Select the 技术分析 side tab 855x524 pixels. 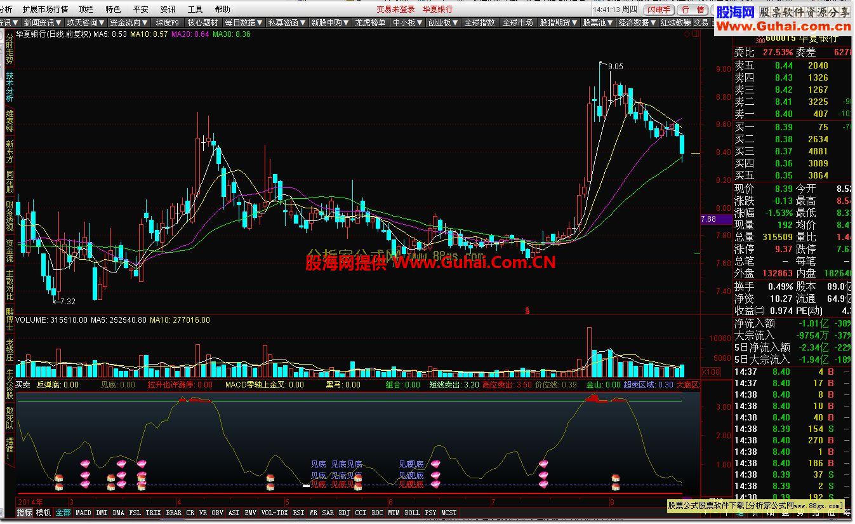(9, 86)
